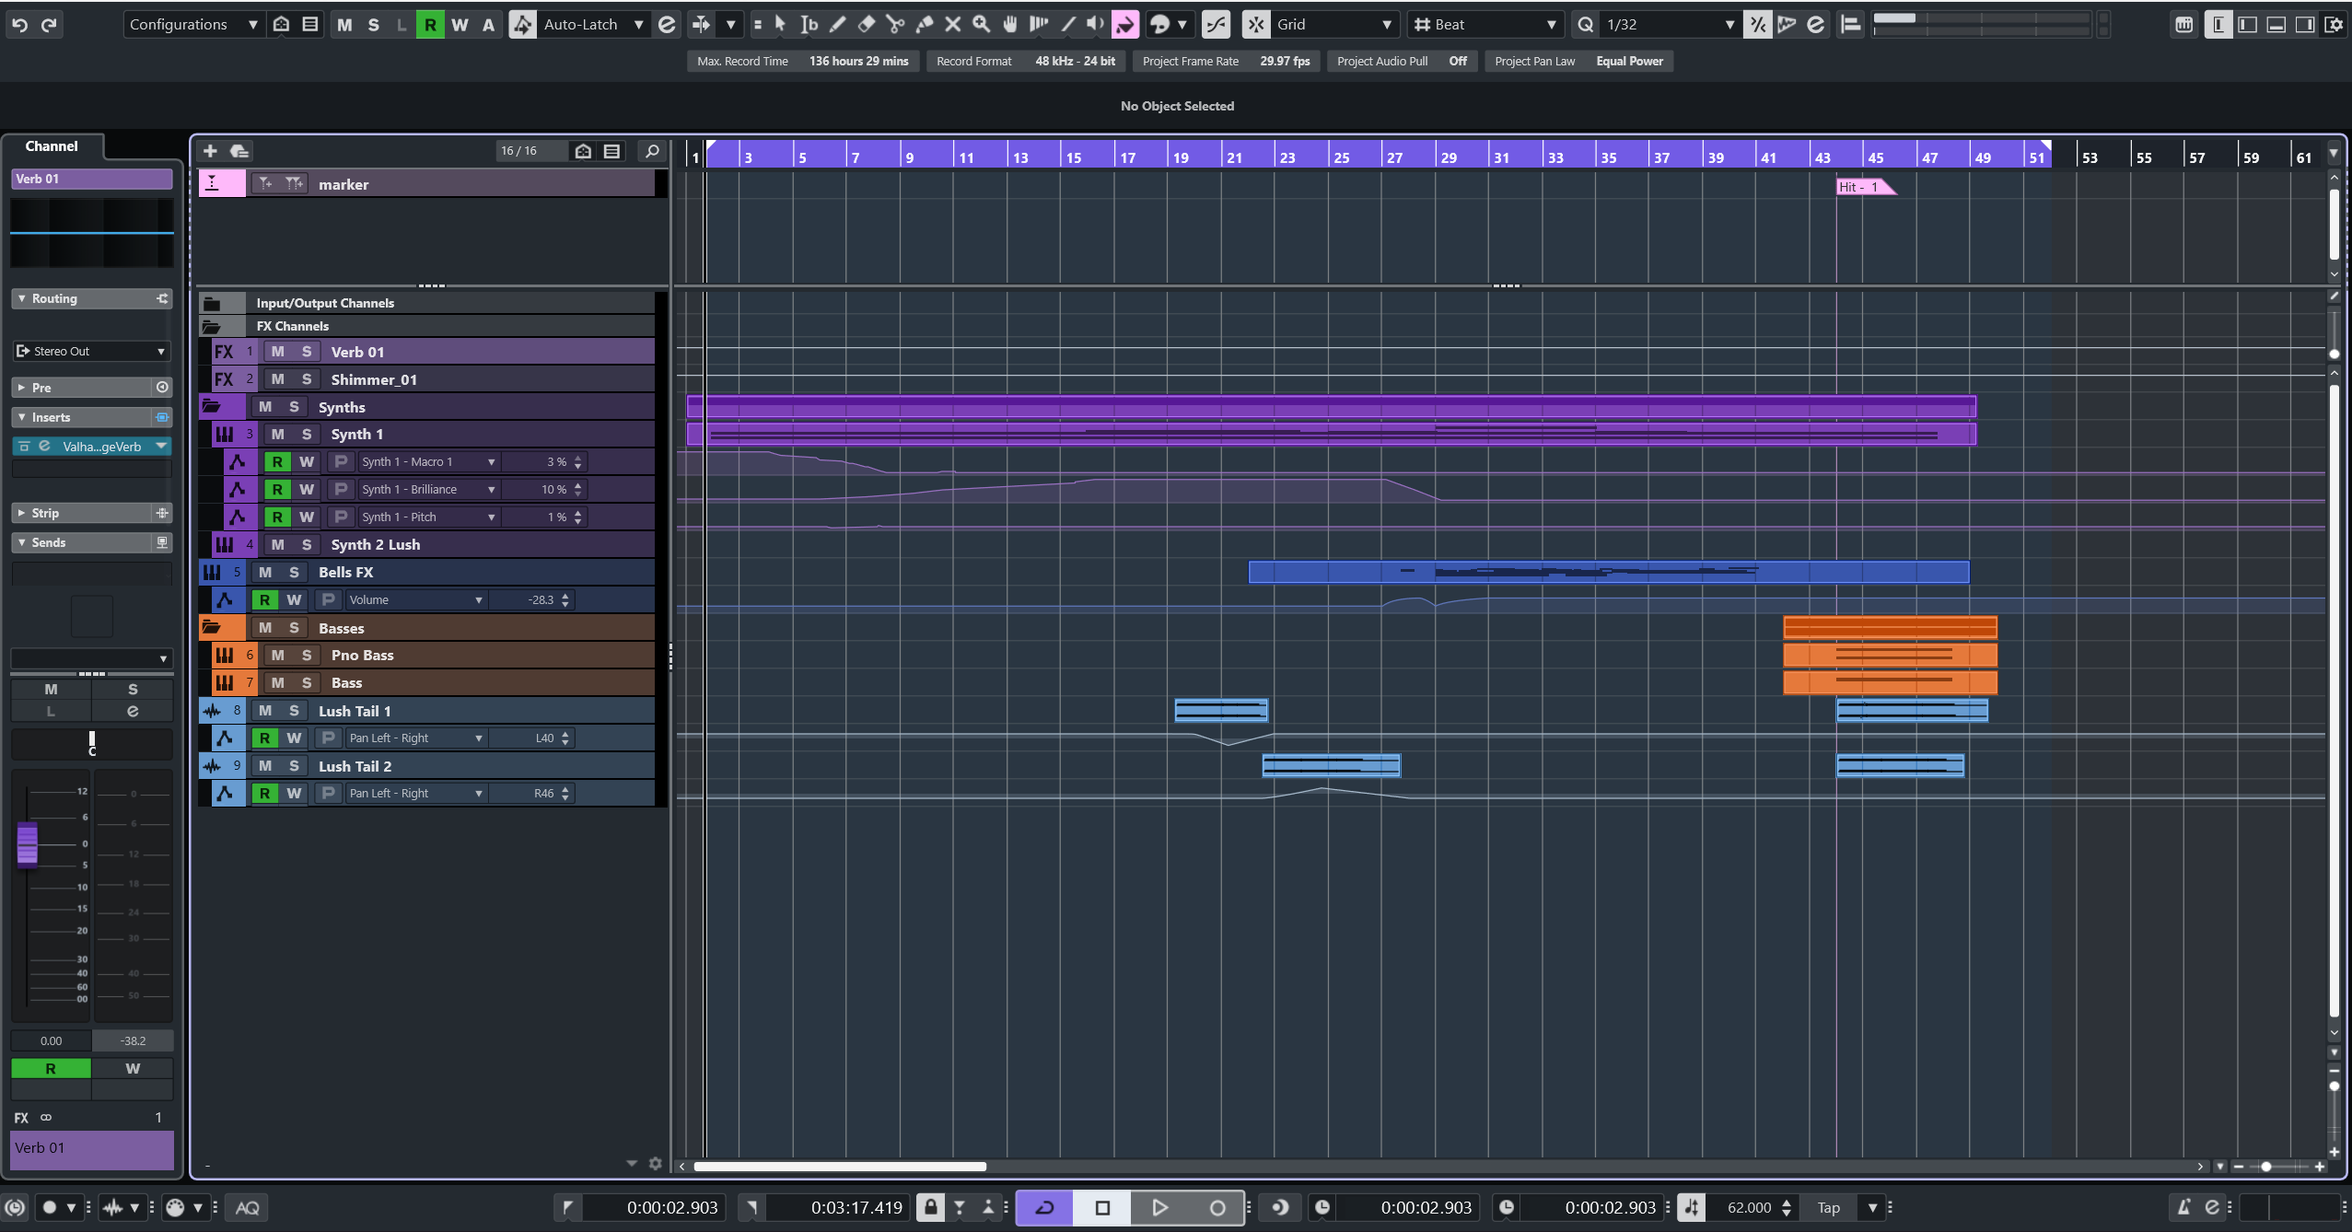Activate the Zoom magnifier tool

click(982, 25)
